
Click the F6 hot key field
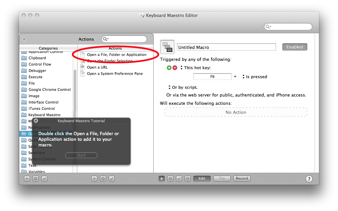pyautogui.click(x=212, y=77)
